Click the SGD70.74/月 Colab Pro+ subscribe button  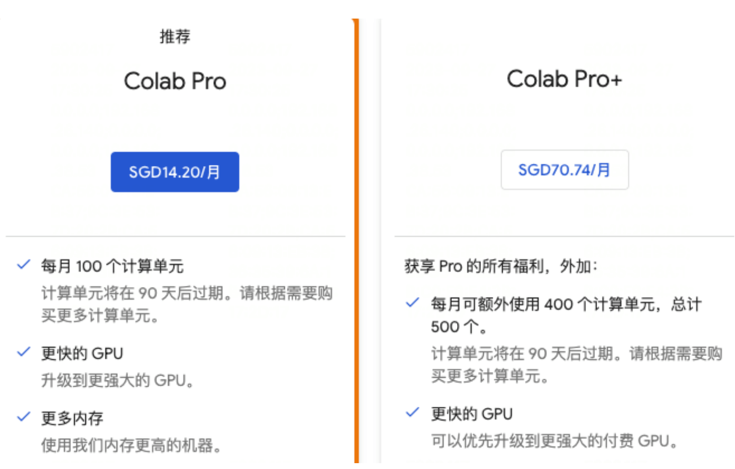[x=565, y=170]
